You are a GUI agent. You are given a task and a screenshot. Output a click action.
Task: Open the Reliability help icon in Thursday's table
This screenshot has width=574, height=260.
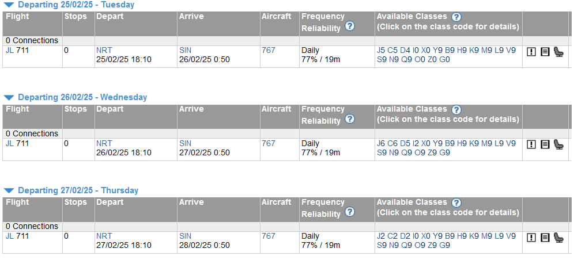click(x=349, y=212)
